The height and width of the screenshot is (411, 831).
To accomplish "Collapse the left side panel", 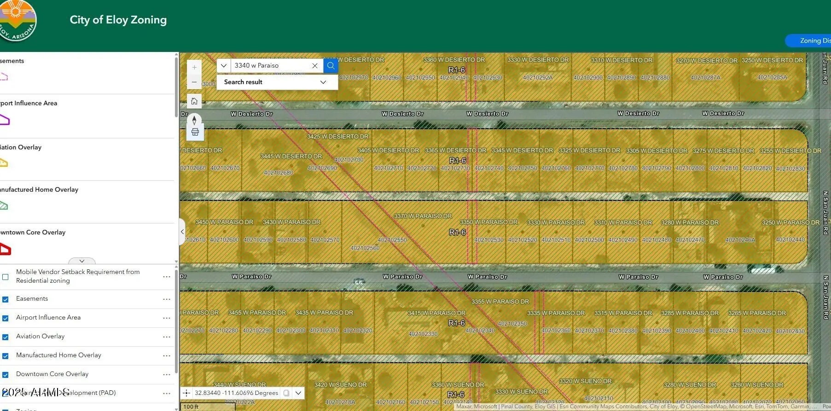I will pyautogui.click(x=182, y=232).
